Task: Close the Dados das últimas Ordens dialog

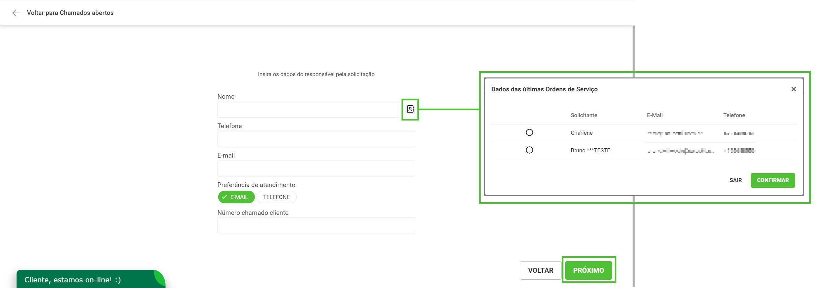Action: tap(793, 89)
